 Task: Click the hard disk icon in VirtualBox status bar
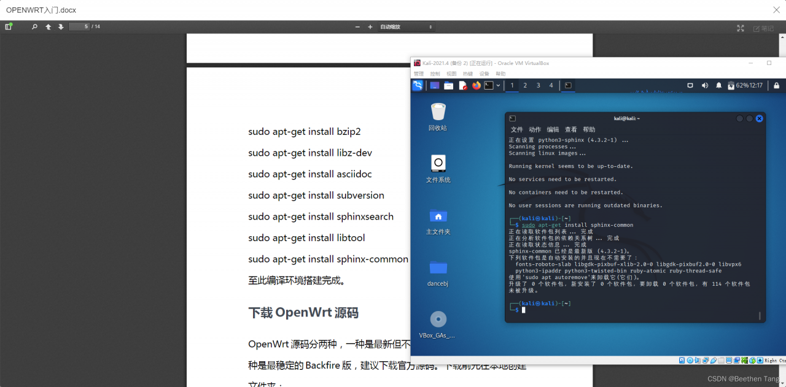tap(682, 360)
